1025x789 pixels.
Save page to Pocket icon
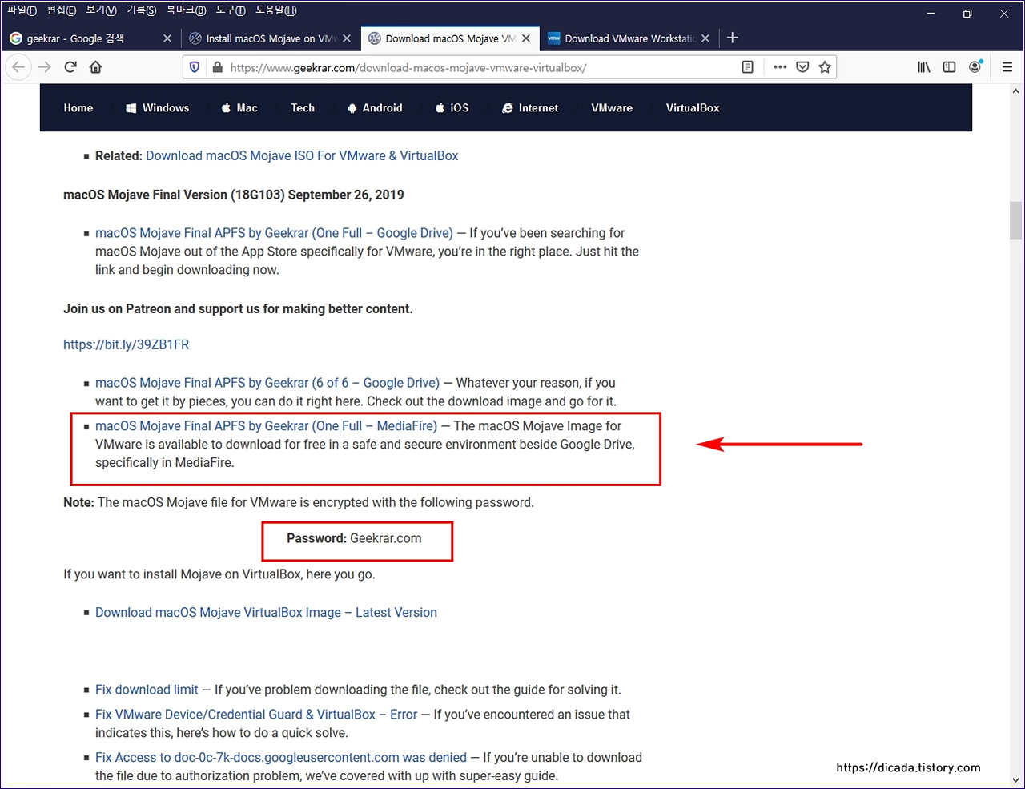802,67
